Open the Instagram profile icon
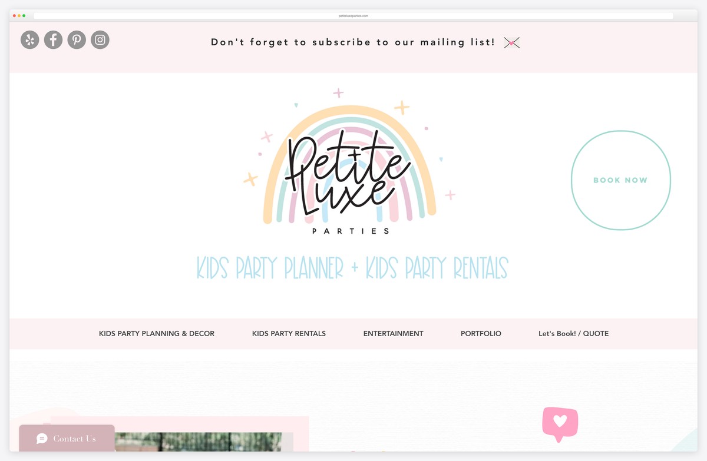707x461 pixels. pos(100,39)
